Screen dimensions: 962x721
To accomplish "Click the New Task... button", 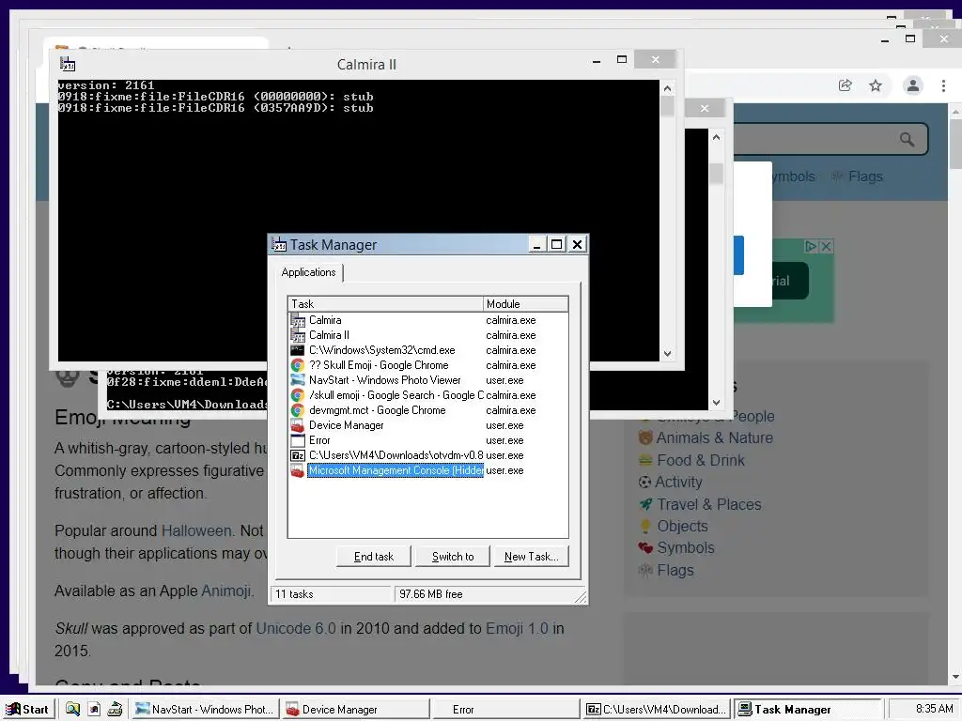I will [x=532, y=556].
